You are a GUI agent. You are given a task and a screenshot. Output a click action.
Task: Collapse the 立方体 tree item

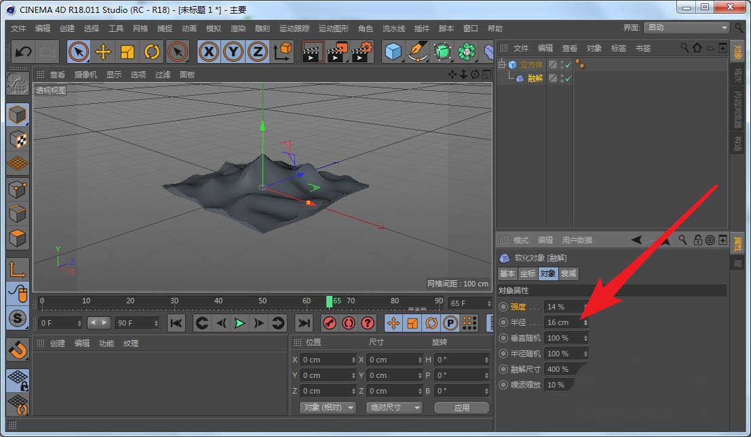(x=502, y=65)
